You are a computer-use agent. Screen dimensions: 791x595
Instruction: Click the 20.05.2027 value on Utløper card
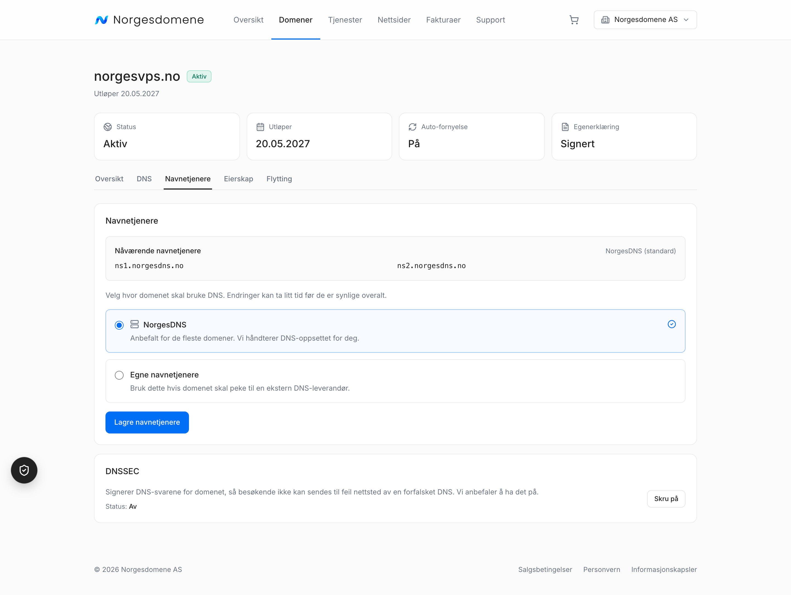pos(283,144)
